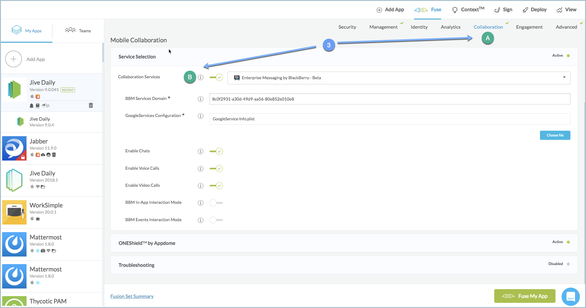Select Jive Daily Version 9.0.4 entry
Screen dimensions: 586x308
click(x=52, y=122)
